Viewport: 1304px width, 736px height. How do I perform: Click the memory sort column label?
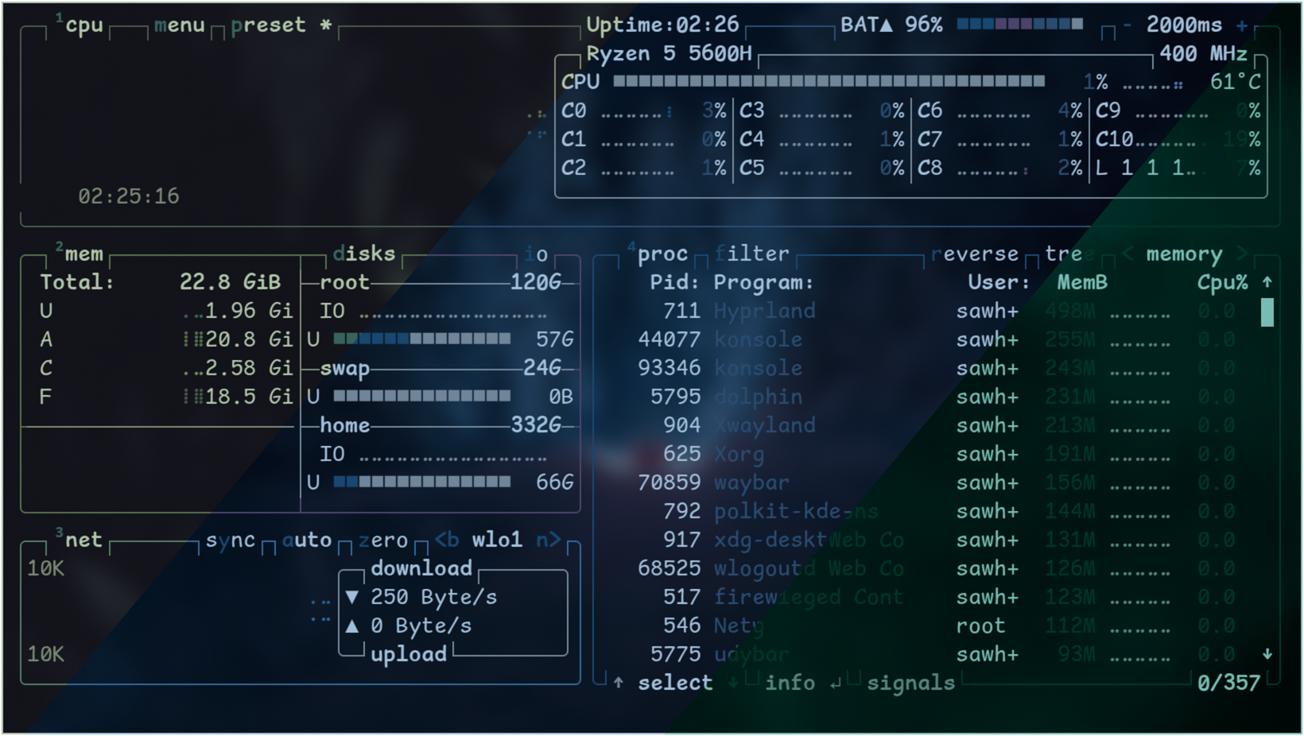click(x=1184, y=254)
